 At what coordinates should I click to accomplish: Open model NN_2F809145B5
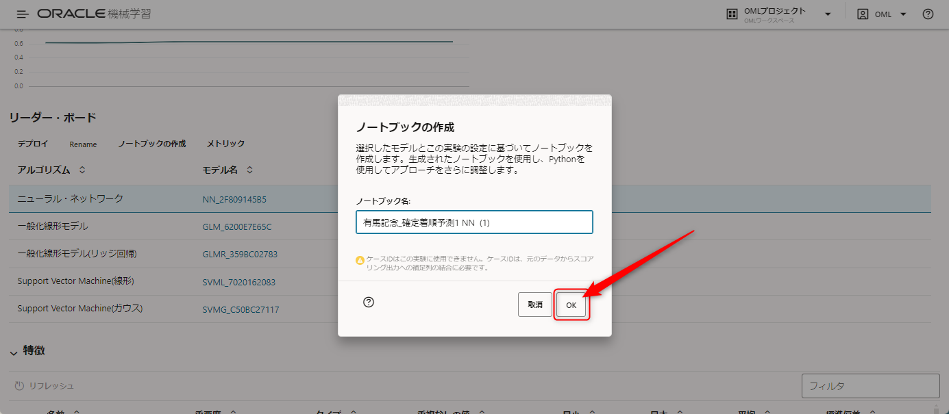click(x=234, y=200)
